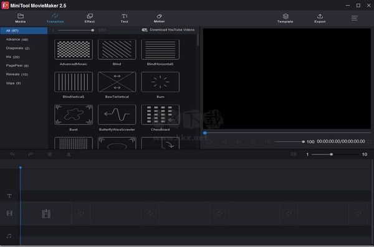Click the text track T icon
Viewport: 374px width, 247px height.
9,196
